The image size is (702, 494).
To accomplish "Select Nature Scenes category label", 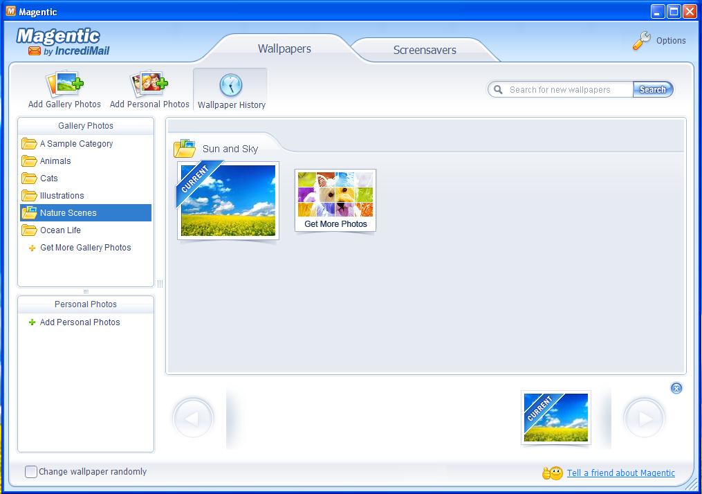I will point(68,212).
